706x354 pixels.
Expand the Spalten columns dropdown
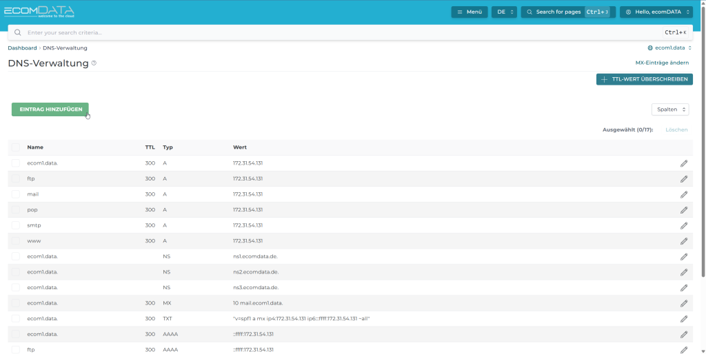point(669,110)
